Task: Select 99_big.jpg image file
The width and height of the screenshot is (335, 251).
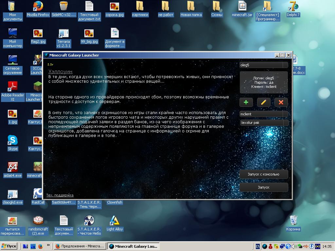Action: pos(89,36)
